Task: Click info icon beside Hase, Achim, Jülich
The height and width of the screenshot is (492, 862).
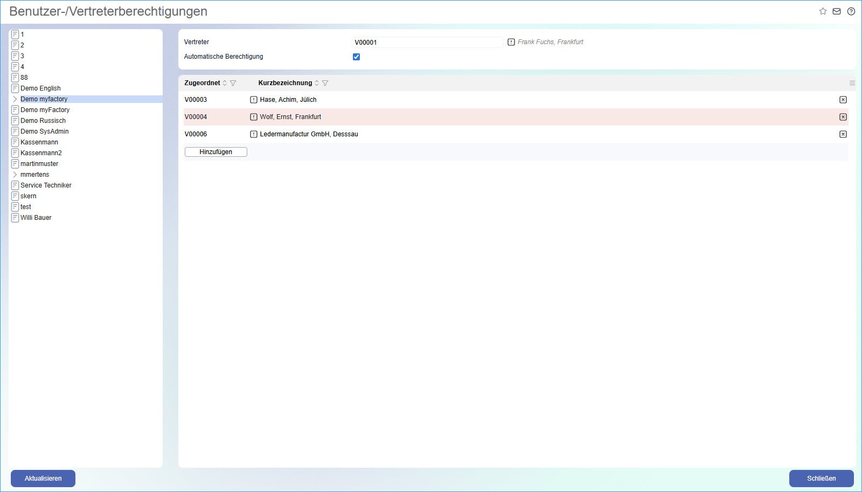Action: coord(254,100)
